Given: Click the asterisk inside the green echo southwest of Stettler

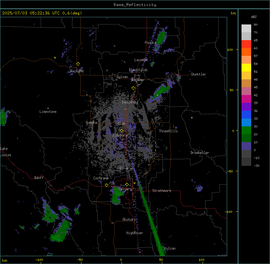Looking at the screenshot, I should coord(157,95).
